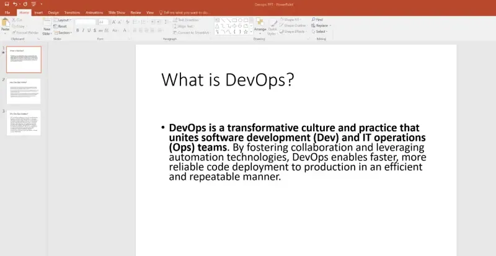Open the Layout dropdown
This screenshot has height=256, width=496.
pos(62,20)
